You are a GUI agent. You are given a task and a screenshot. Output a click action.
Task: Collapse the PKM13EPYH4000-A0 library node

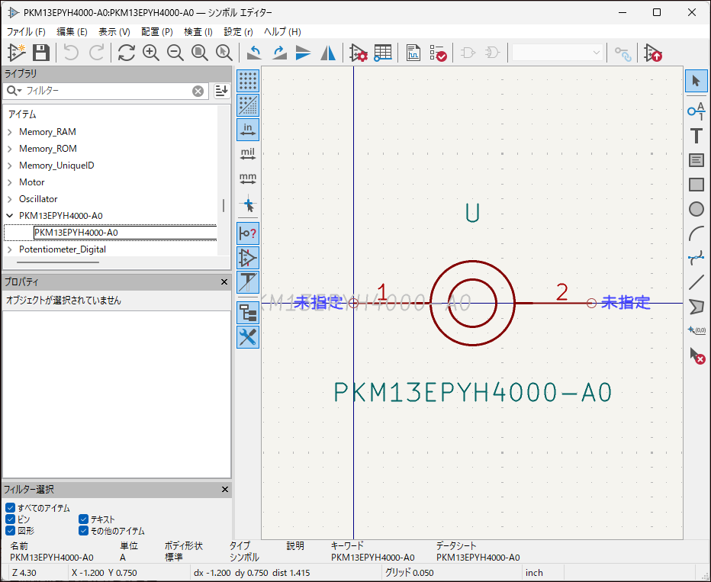(x=10, y=216)
